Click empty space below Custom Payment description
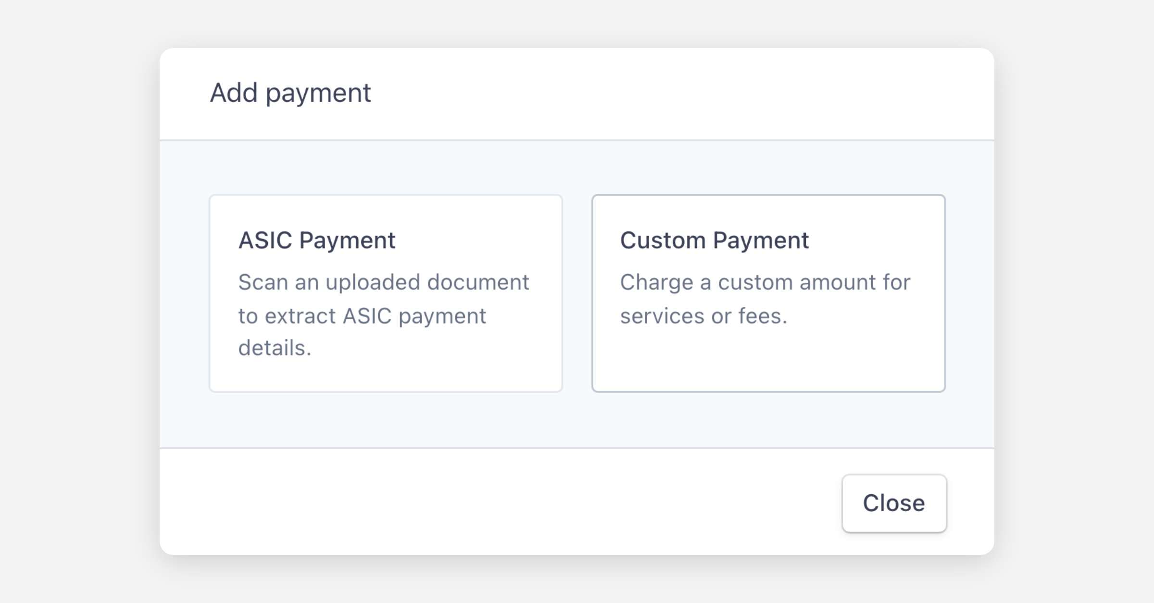Screen dimensions: 1154x603 tap(768, 361)
